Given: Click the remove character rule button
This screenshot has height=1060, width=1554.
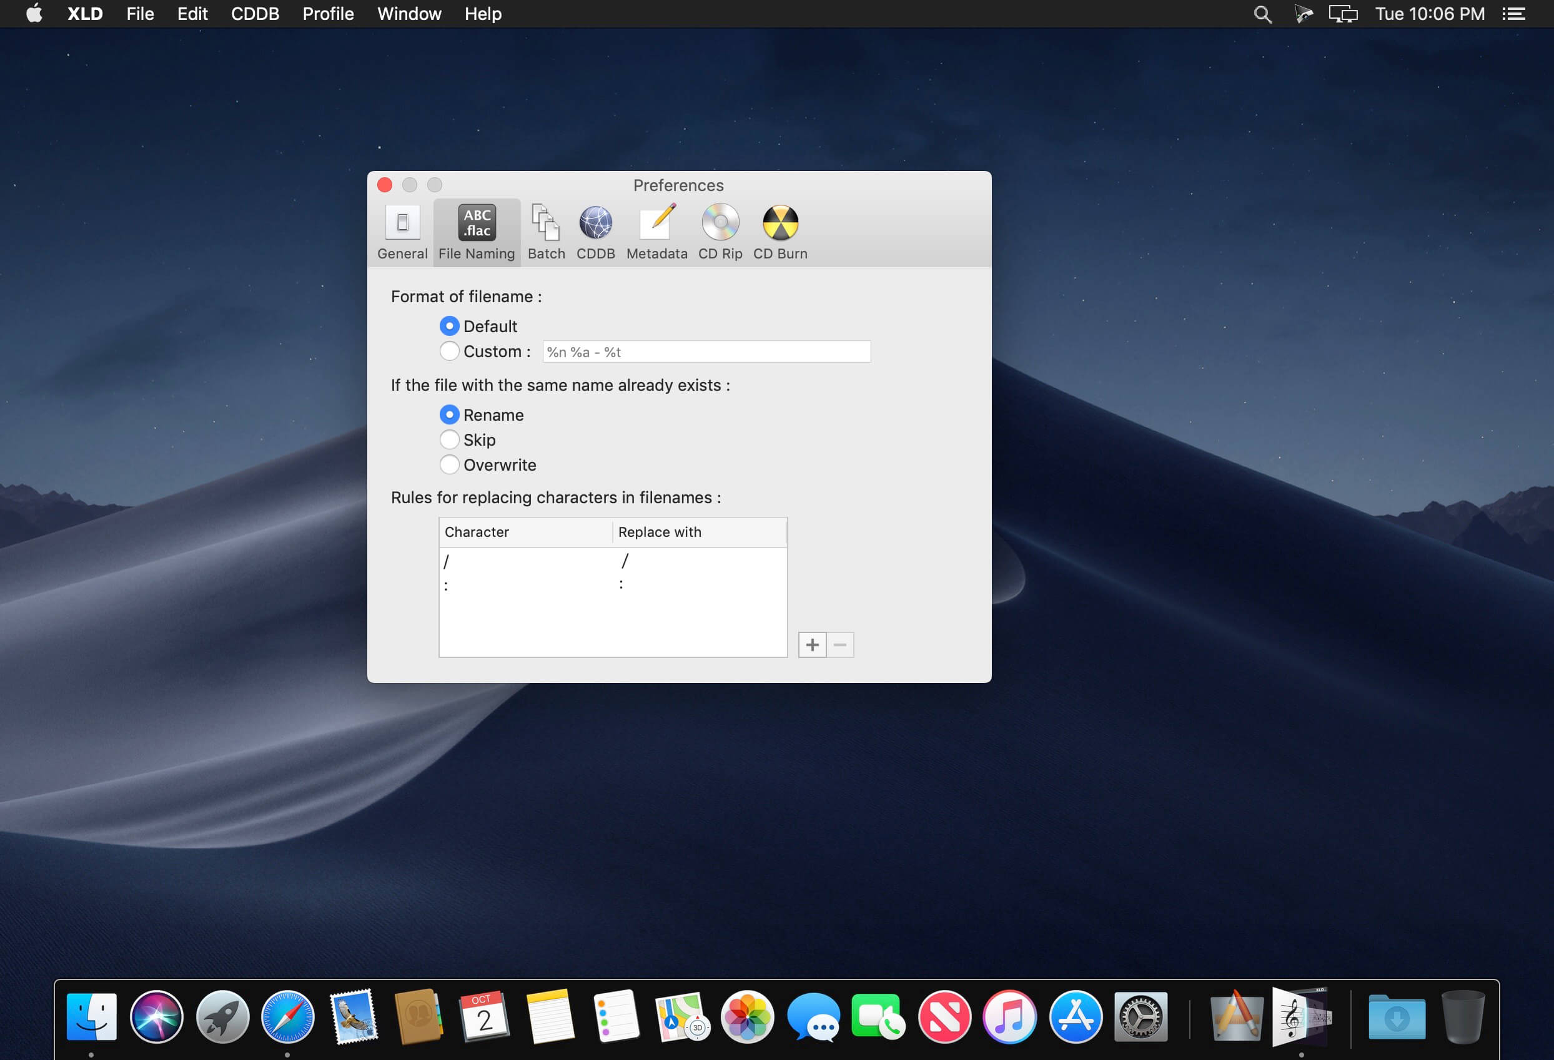Looking at the screenshot, I should [x=841, y=644].
